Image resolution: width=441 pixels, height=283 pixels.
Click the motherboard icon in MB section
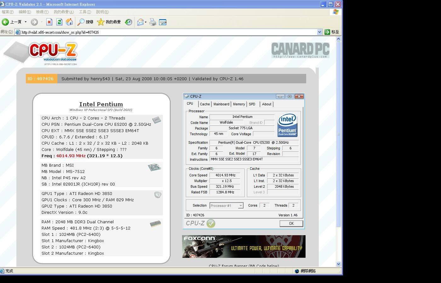tap(155, 167)
